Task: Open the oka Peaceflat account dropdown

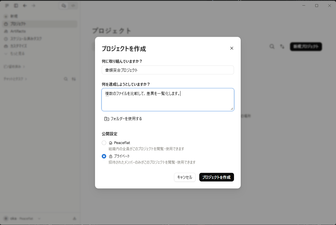Action: (22, 219)
